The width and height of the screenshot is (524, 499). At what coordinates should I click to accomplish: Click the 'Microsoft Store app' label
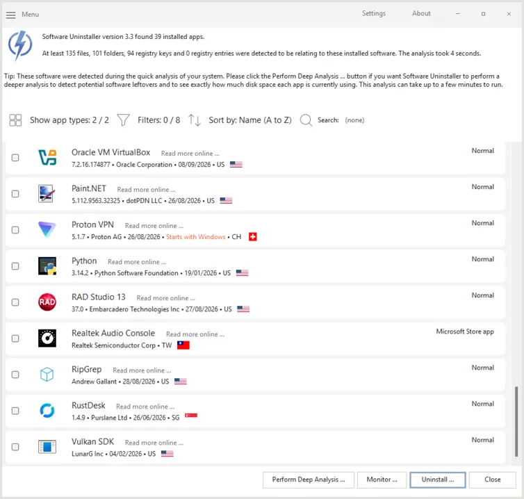[x=465, y=332]
